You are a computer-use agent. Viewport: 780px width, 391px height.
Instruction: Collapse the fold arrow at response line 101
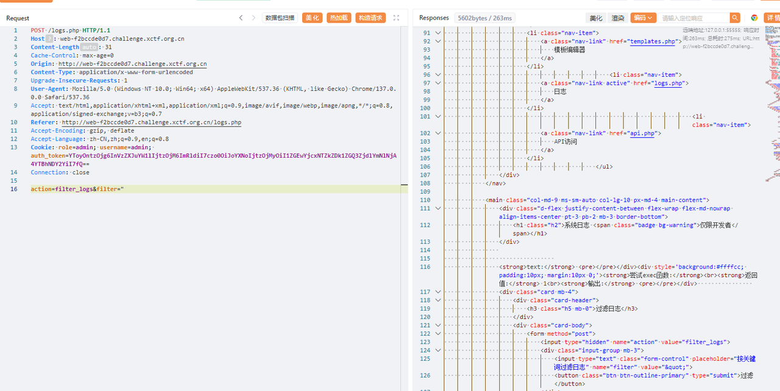(438, 116)
